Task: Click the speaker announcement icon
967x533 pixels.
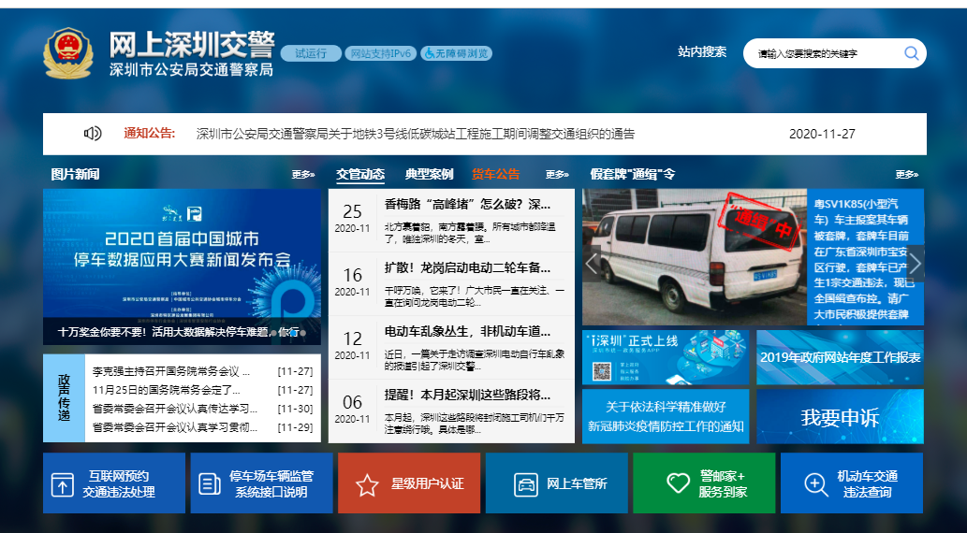Action: coord(93,133)
